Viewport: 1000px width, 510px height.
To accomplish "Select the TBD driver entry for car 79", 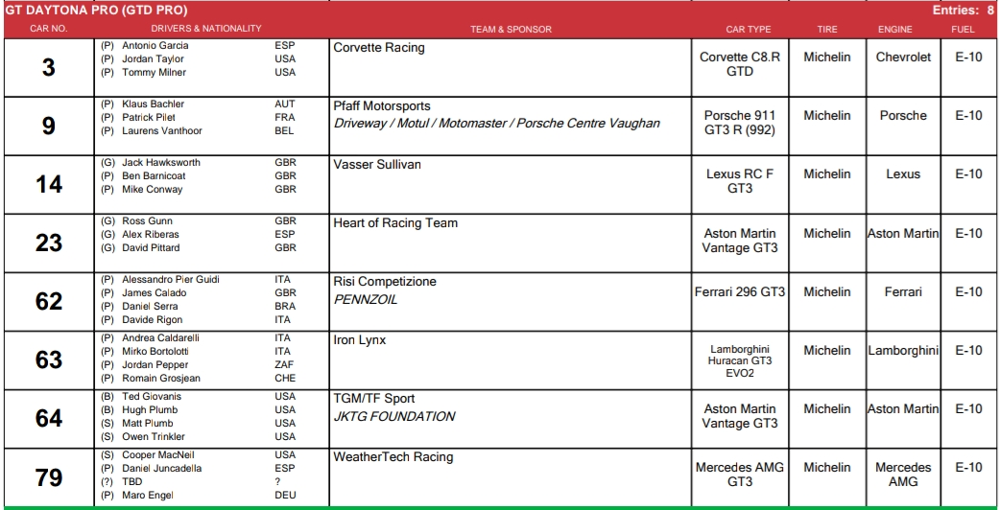I will point(132,482).
